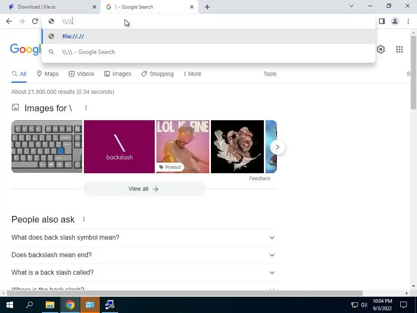
Task: Select the Google Search browser tab
Action: [149, 7]
